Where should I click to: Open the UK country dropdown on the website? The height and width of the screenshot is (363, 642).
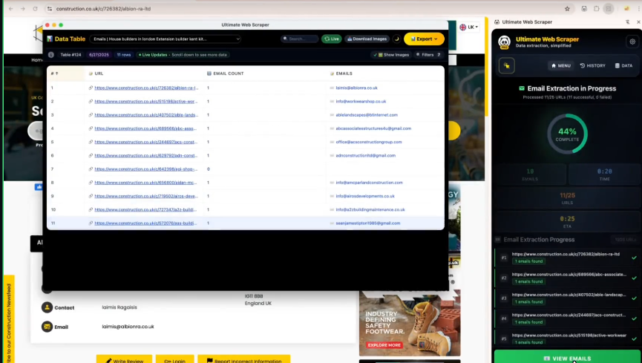click(x=469, y=27)
